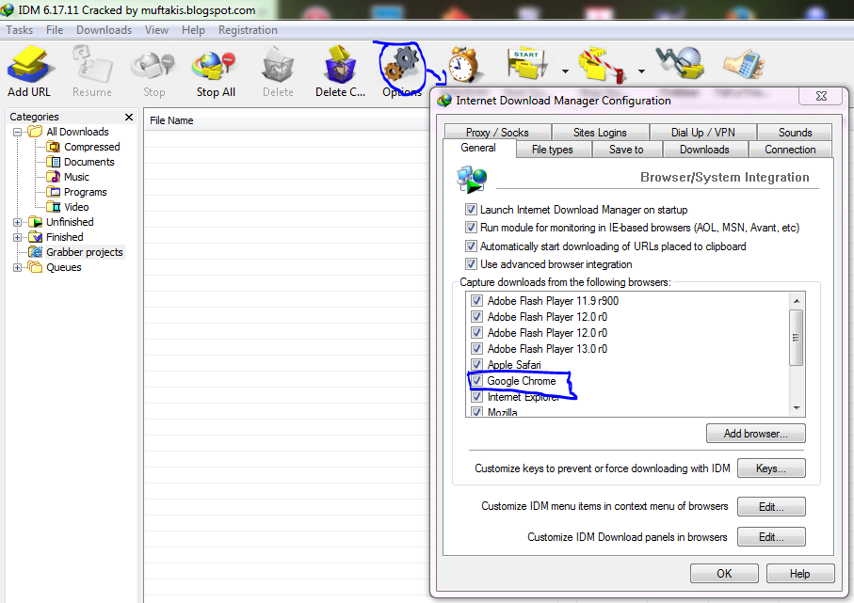The height and width of the screenshot is (603, 854).
Task: Click the Delete toolbar icon
Action: coord(278,65)
